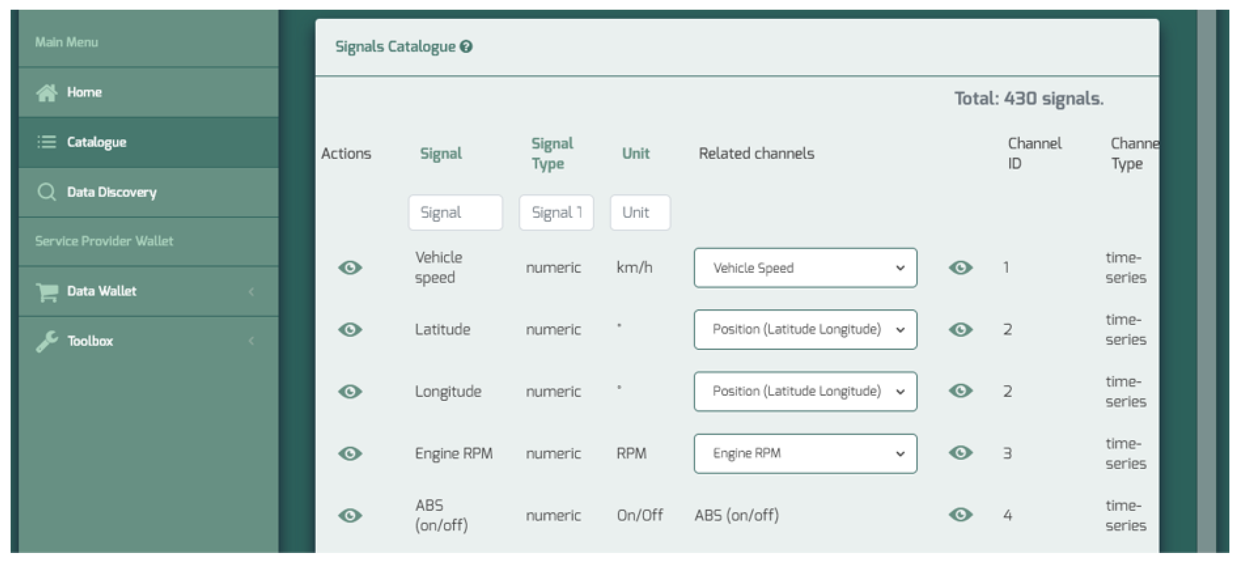1240x562 pixels.
Task: Click the Catalogue list icon
Action: point(47,142)
